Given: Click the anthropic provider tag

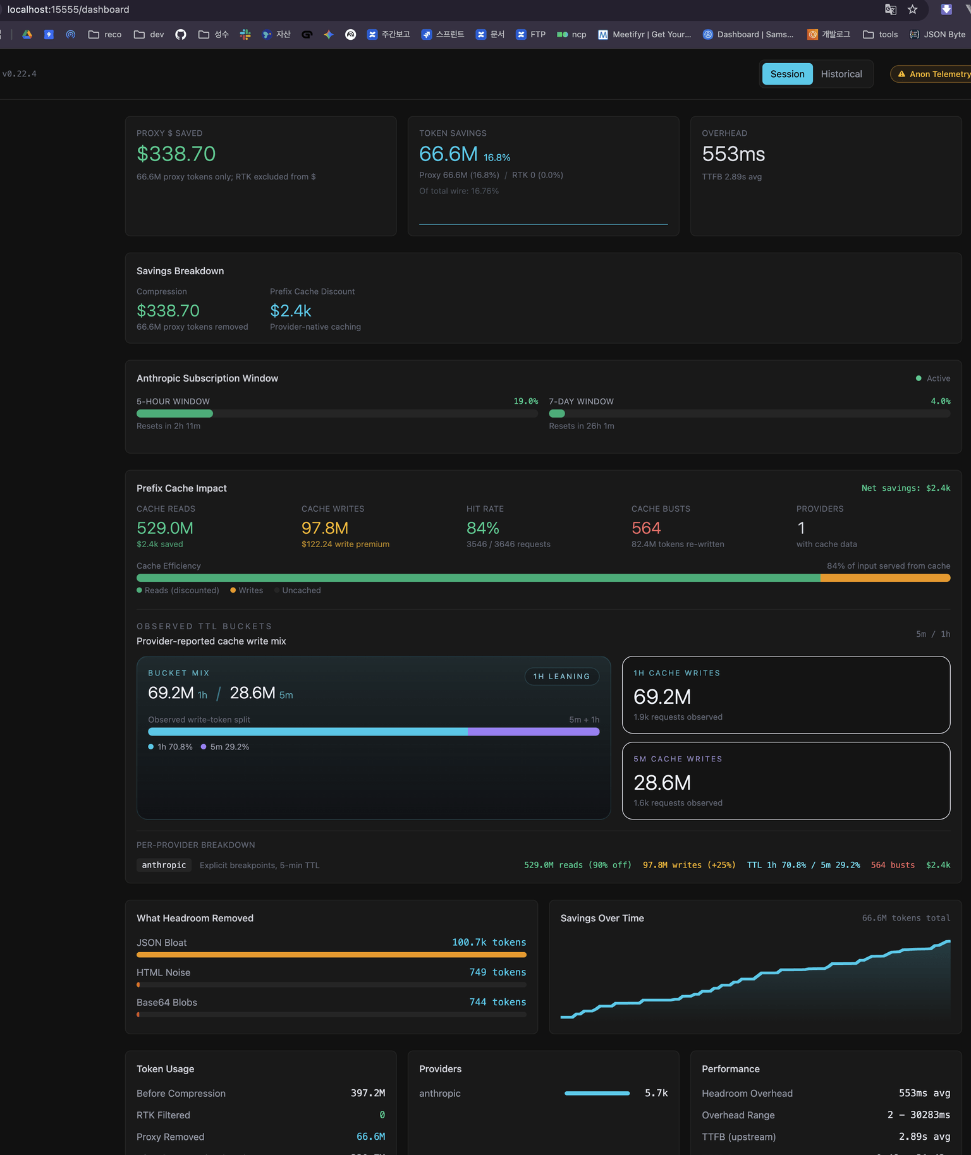Looking at the screenshot, I should point(164,865).
